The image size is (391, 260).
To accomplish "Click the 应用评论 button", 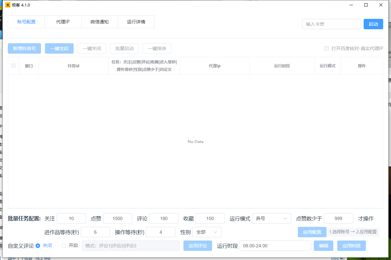I will 198,246.
